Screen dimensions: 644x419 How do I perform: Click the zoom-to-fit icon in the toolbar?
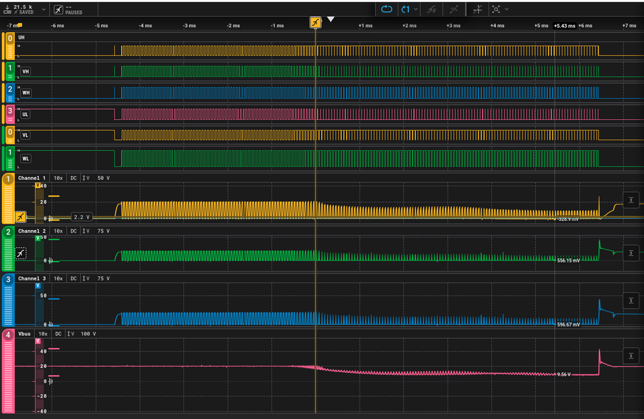point(496,9)
